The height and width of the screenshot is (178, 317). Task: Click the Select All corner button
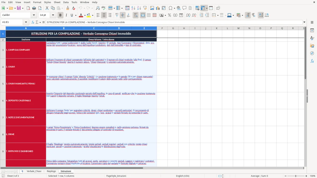coord(3,28)
